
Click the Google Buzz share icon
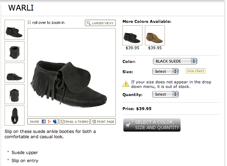(x=49, y=122)
